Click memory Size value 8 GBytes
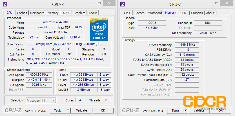Viewport: 235px width, 116px height. click(152, 28)
